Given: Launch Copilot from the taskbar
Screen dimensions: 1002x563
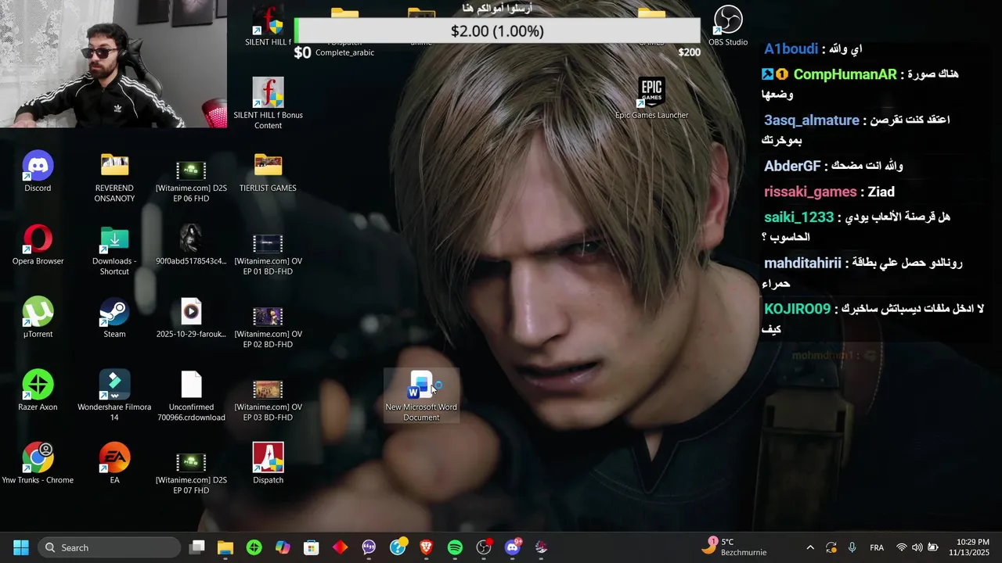Looking at the screenshot, I should [283, 547].
